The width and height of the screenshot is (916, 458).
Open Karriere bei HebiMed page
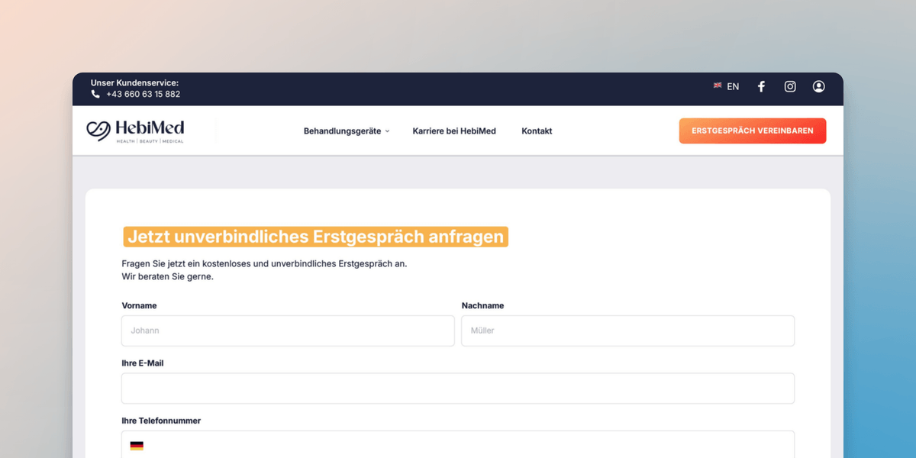click(454, 131)
